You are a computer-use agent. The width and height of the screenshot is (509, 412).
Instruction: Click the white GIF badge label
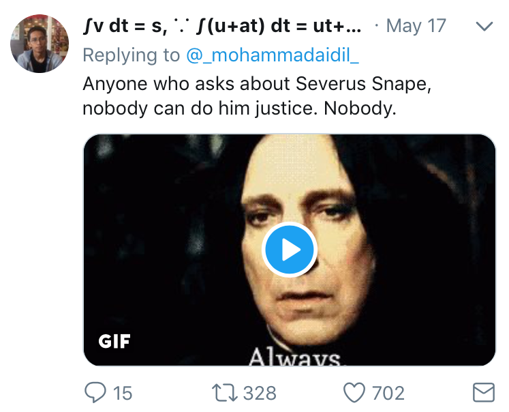coord(114,340)
